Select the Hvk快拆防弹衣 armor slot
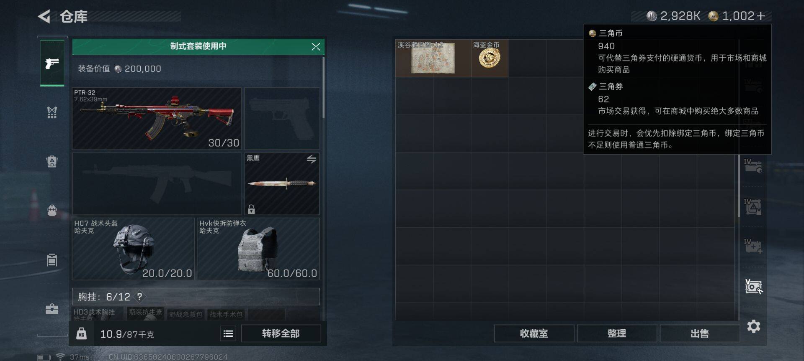This screenshot has height=361, width=804. point(258,249)
